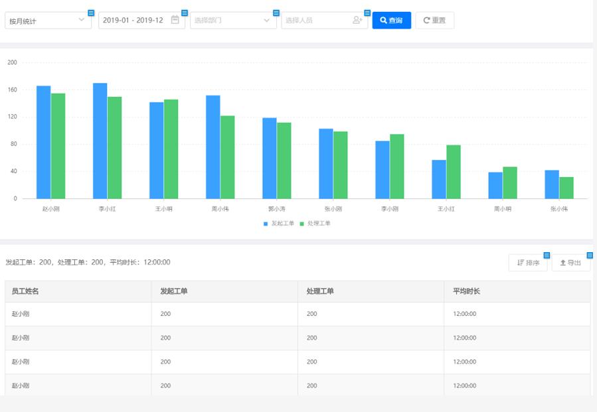Screen dimensions: 597x412
Task: Click the add-person icon in 选择人员 field
Action: pos(357,20)
